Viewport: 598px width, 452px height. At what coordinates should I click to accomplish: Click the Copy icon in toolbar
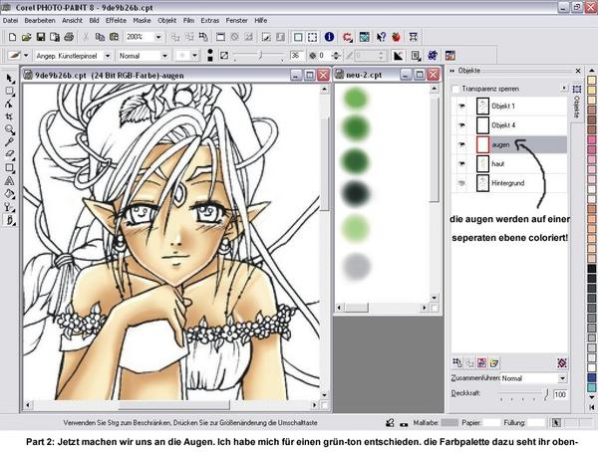(100, 37)
